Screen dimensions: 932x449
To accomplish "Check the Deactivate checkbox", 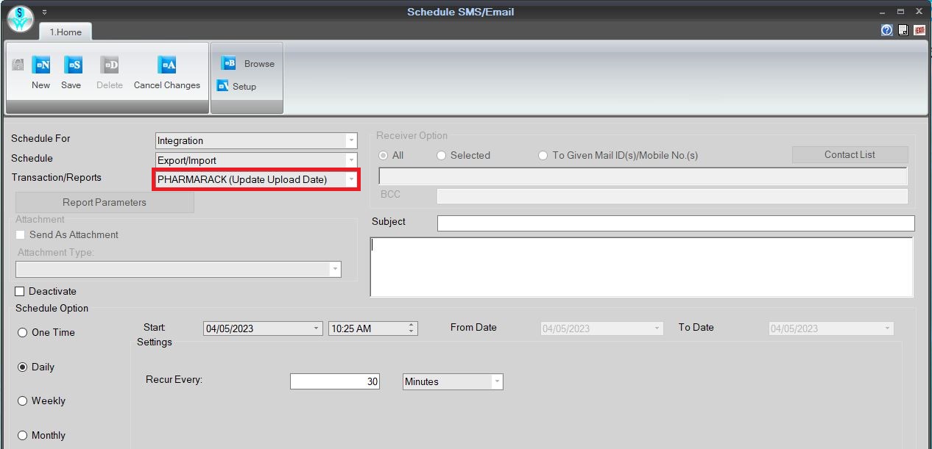I will pyautogui.click(x=20, y=292).
